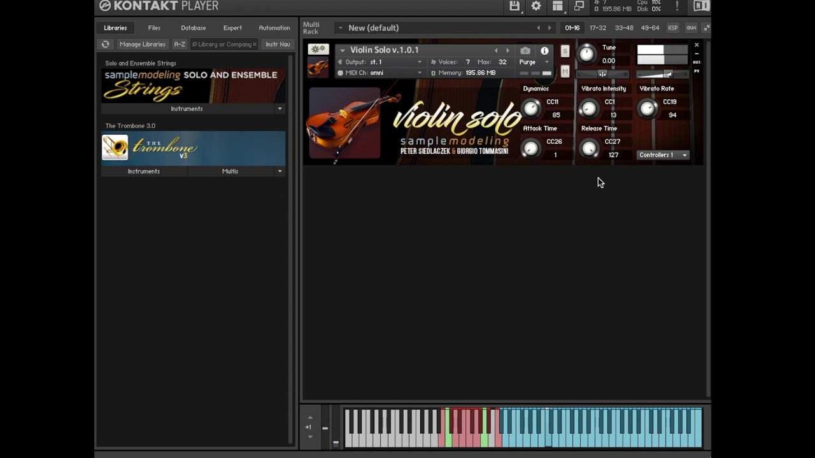815x458 pixels.
Task: Toggle PV peak view on instrument
Action: (x=697, y=71)
